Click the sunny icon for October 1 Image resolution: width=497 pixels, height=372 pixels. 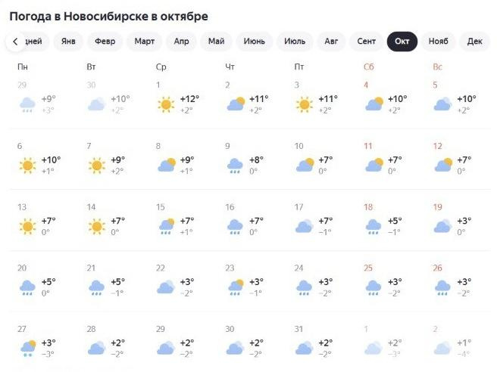click(166, 104)
